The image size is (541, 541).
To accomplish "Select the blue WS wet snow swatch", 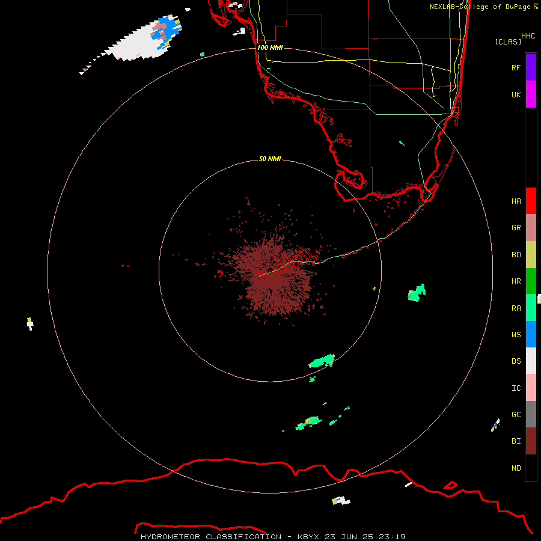I will pyautogui.click(x=531, y=334).
